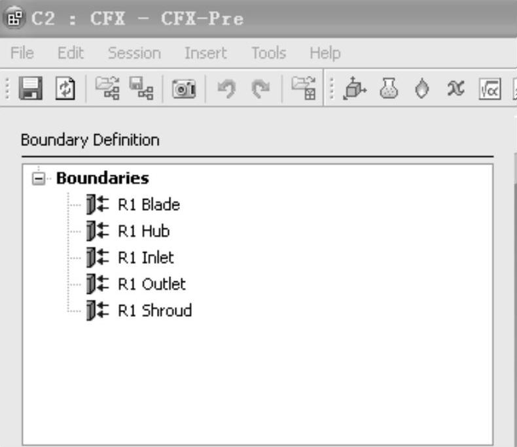
Task: Open the Tools menu
Action: [269, 53]
